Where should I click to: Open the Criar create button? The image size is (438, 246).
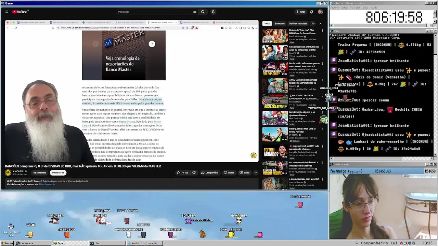coord(300,12)
